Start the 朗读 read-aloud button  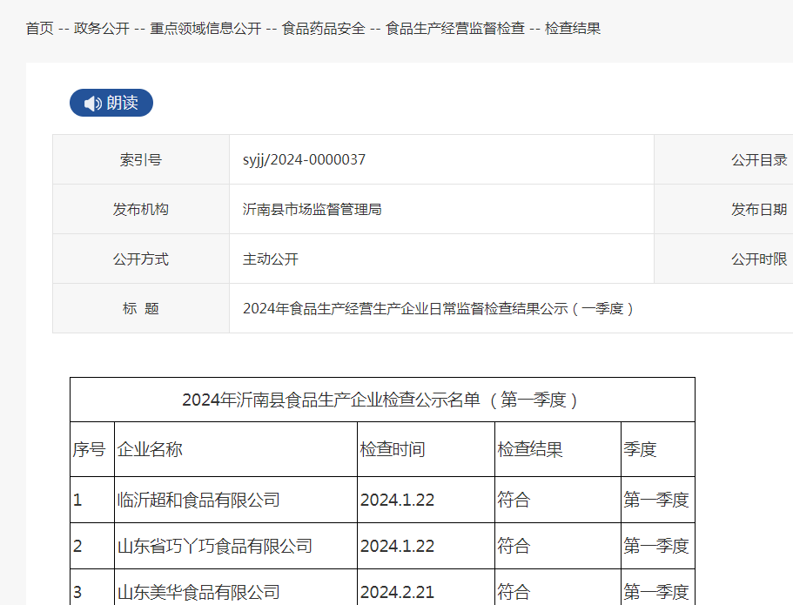pos(111,103)
